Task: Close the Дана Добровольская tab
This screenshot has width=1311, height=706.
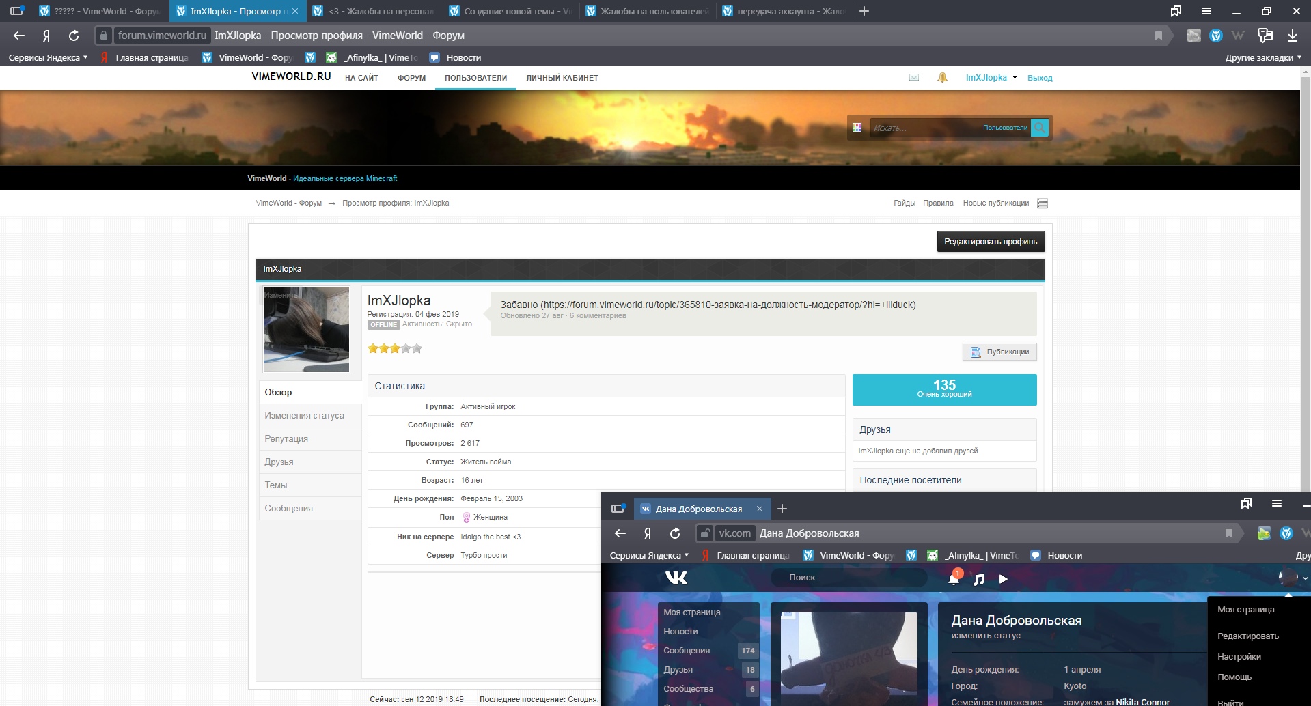Action: pos(759,509)
